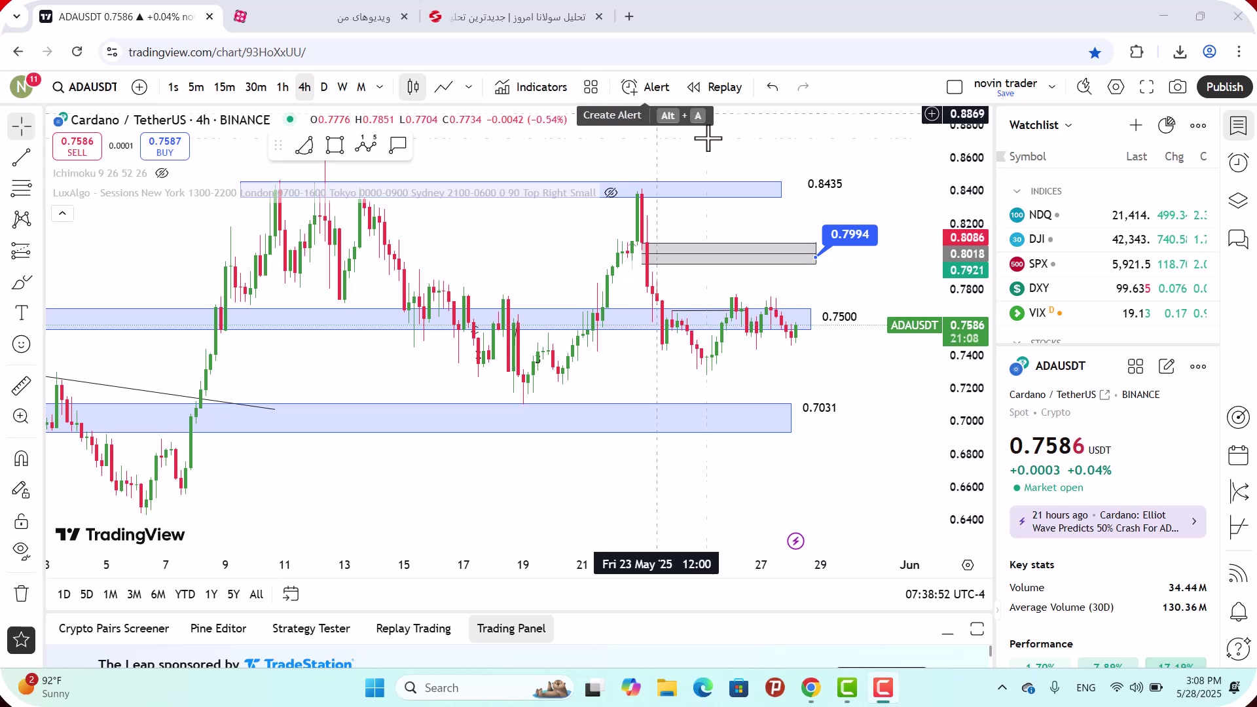Switch to 1h timeframe
This screenshot has width=1257, height=707.
point(282,87)
